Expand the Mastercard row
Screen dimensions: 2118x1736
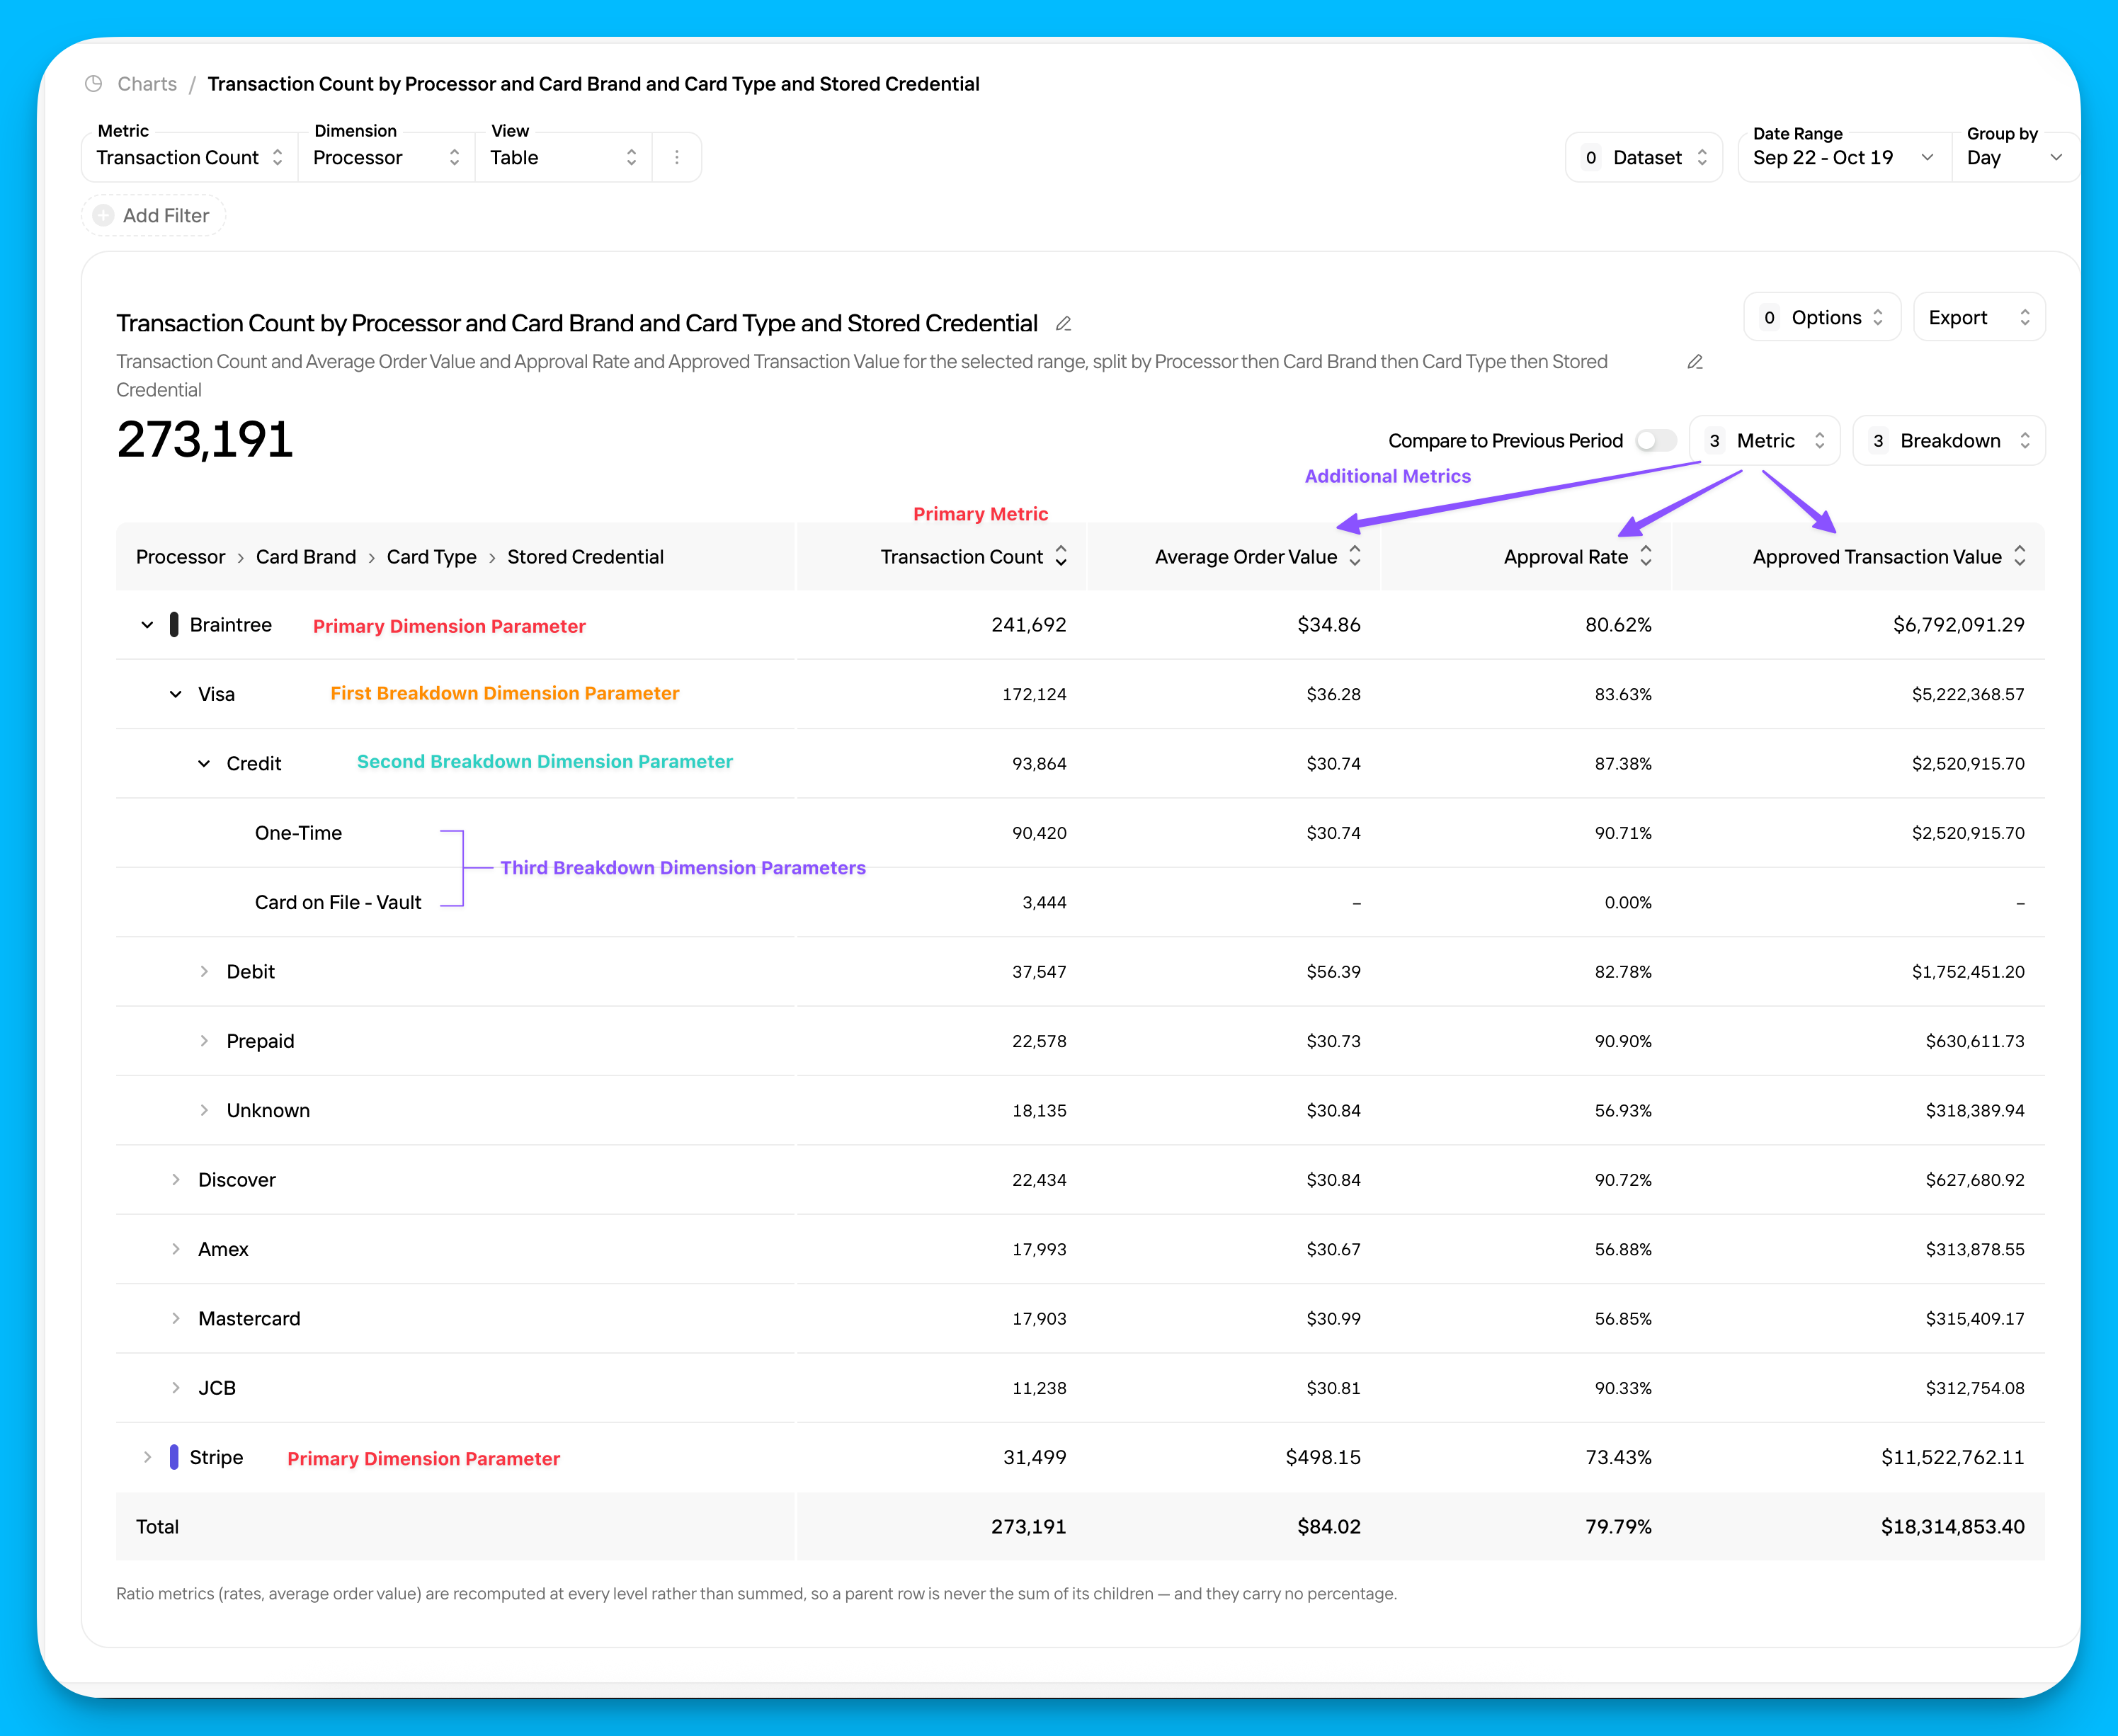176,1318
